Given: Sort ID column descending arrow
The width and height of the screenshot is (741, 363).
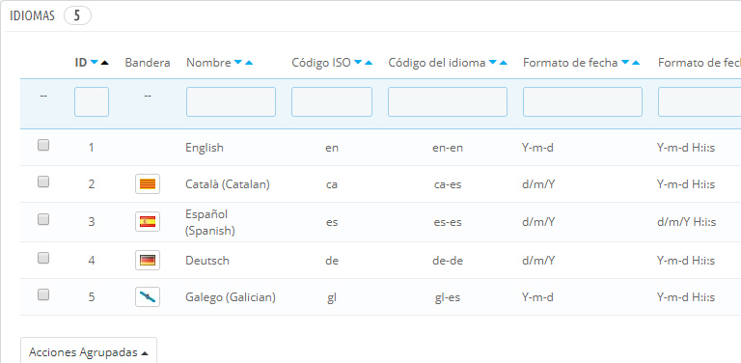Looking at the screenshot, I should [95, 63].
